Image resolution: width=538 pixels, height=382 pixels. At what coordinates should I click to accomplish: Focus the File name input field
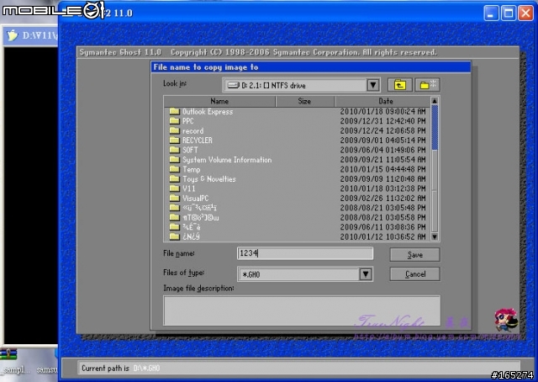[304, 253]
